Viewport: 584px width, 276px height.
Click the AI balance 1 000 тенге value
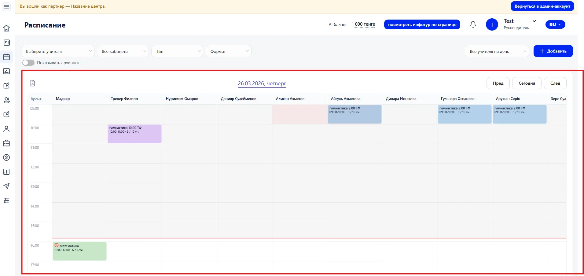[x=363, y=24]
